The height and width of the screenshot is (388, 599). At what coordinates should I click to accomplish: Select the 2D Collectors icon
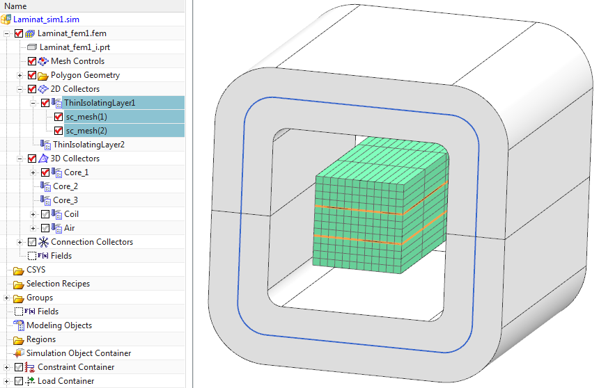click(x=43, y=89)
